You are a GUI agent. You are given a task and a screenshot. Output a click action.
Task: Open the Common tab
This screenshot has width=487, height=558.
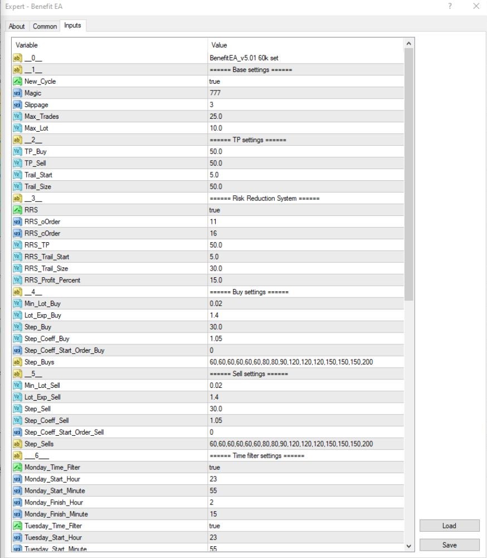(x=45, y=26)
